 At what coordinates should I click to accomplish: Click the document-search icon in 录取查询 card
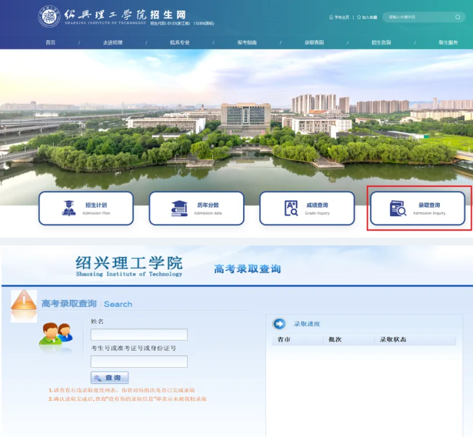pyautogui.click(x=398, y=208)
